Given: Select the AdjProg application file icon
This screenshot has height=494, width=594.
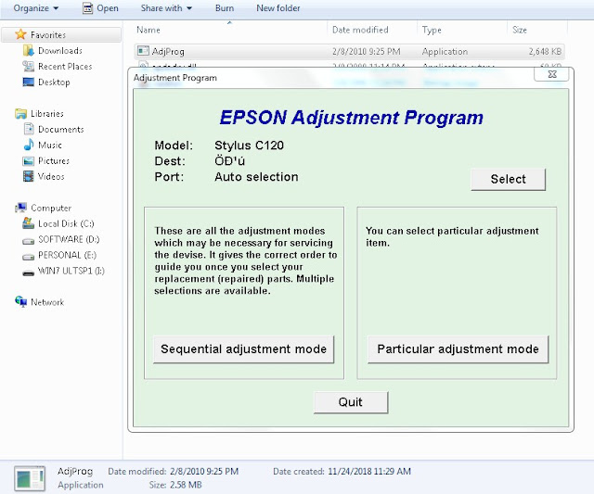Looking at the screenshot, I should [x=143, y=51].
